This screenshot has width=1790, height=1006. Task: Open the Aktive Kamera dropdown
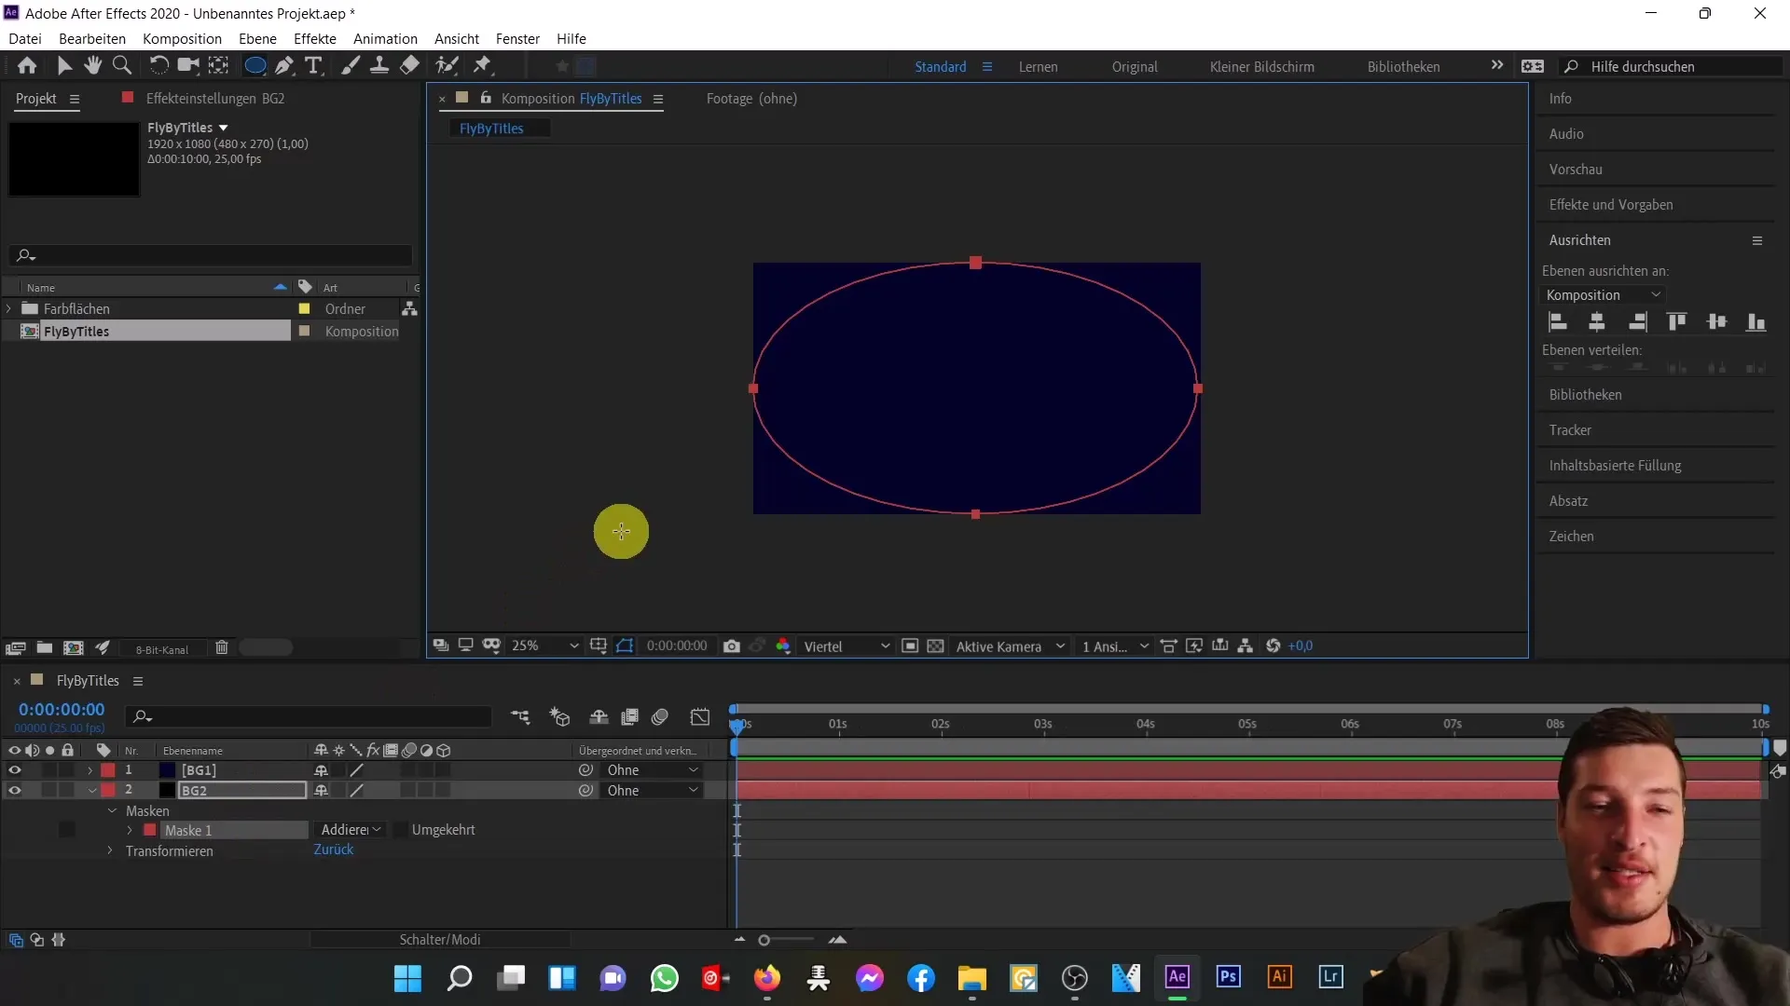point(1010,646)
